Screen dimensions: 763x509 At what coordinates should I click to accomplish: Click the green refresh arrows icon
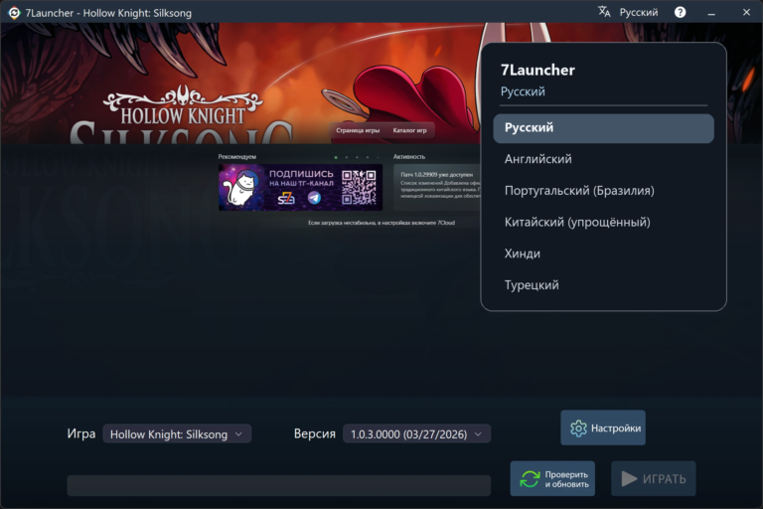(x=530, y=479)
